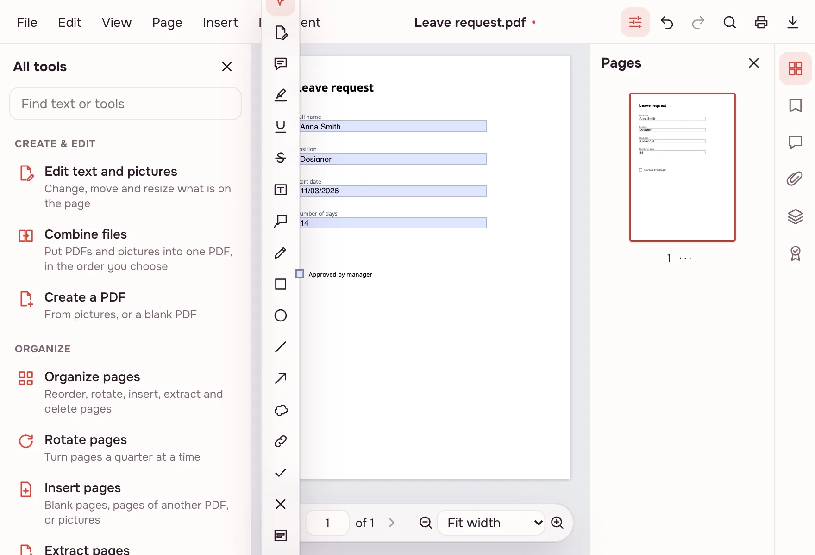This screenshot has height=555, width=815.
Task: Select the checkmark stamp tool
Action: point(281,473)
